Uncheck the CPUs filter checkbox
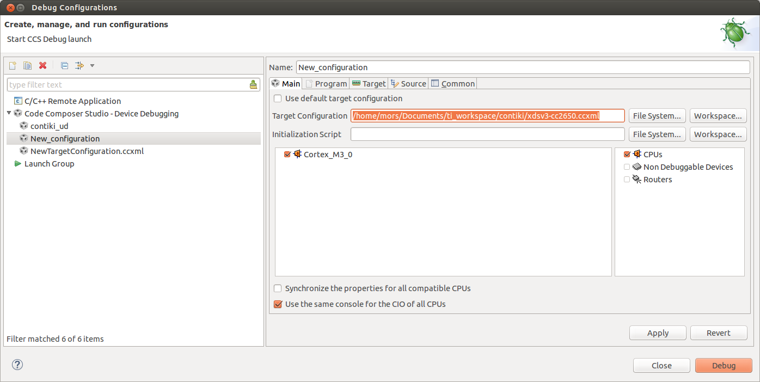Viewport: 760px width, 382px height. pos(627,155)
